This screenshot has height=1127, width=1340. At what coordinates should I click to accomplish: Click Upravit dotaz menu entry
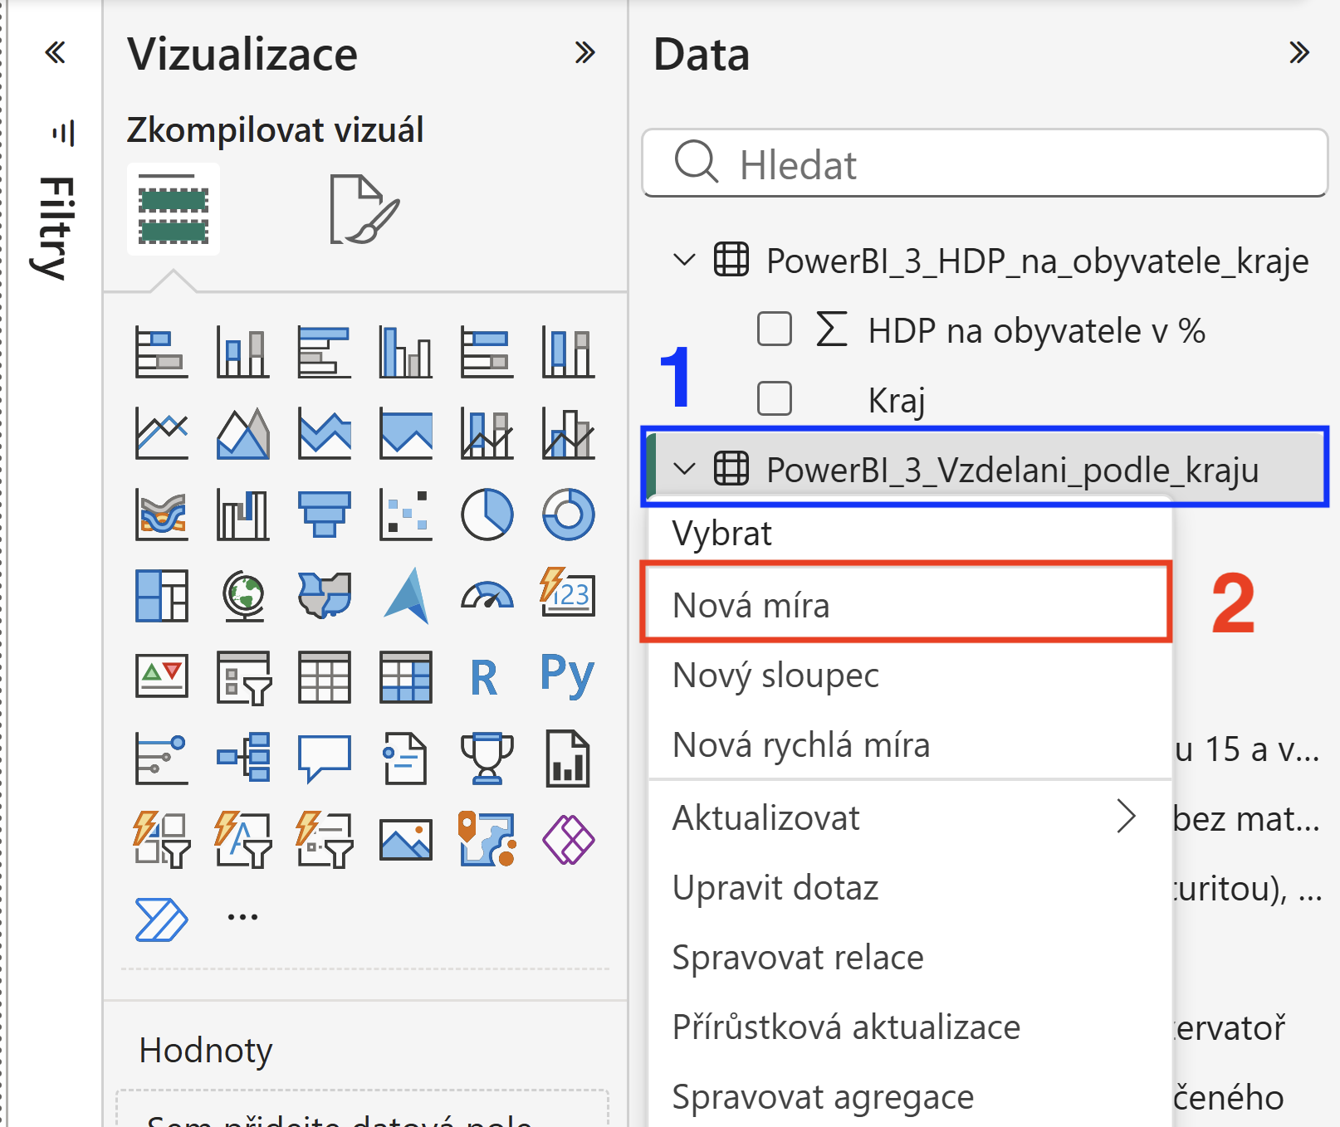click(909, 887)
